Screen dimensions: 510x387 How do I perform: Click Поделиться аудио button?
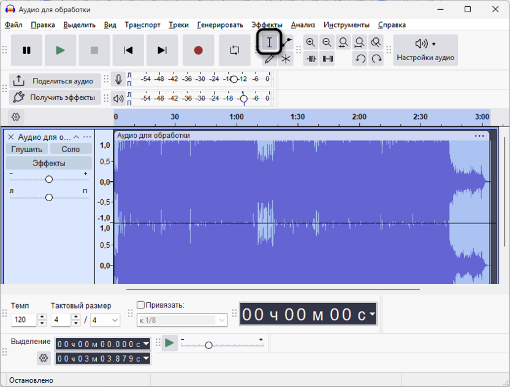tap(55, 81)
